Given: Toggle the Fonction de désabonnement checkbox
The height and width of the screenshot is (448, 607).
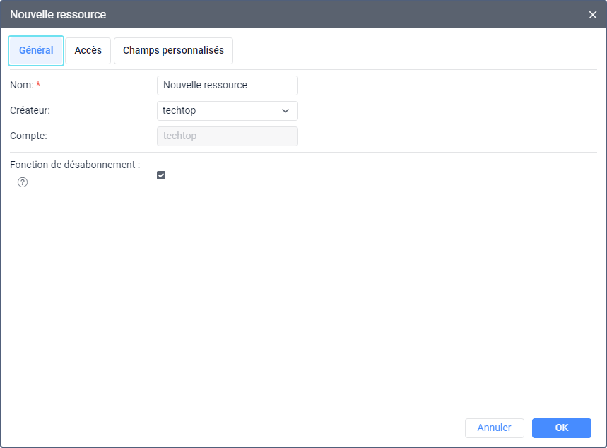Looking at the screenshot, I should click(x=161, y=175).
